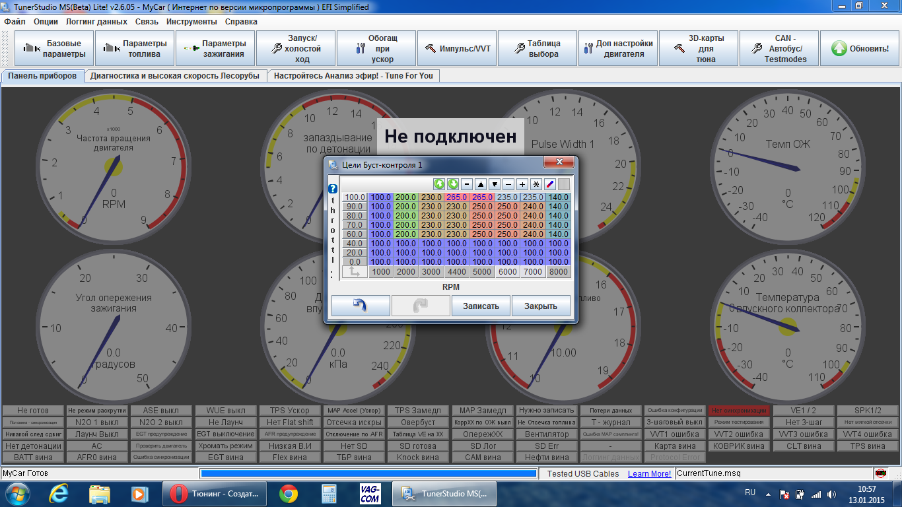The width and height of the screenshot is (902, 507).
Task: Click the red-blue color shading icon
Action: (550, 184)
